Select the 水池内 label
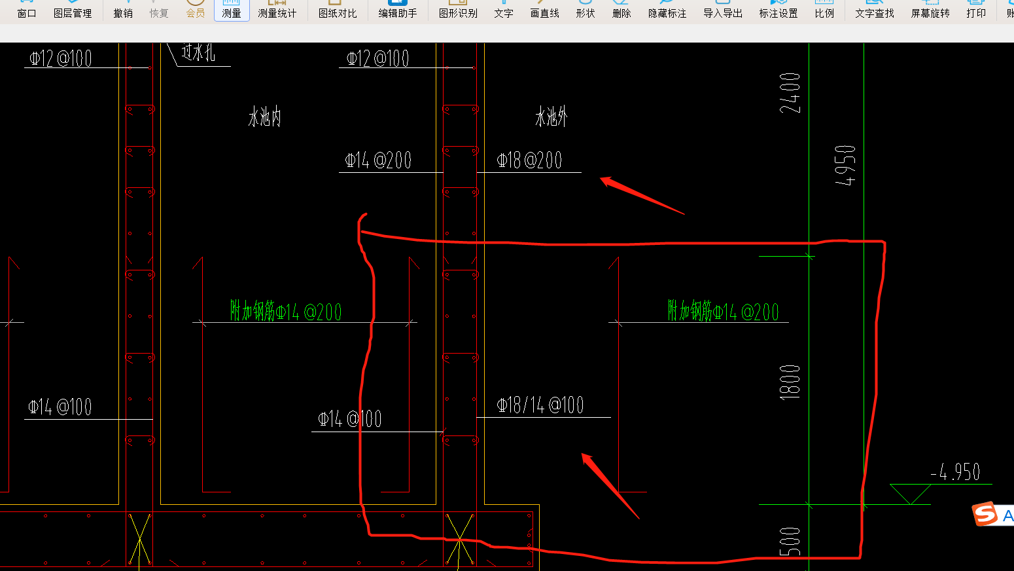This screenshot has height=571, width=1014. [x=264, y=117]
